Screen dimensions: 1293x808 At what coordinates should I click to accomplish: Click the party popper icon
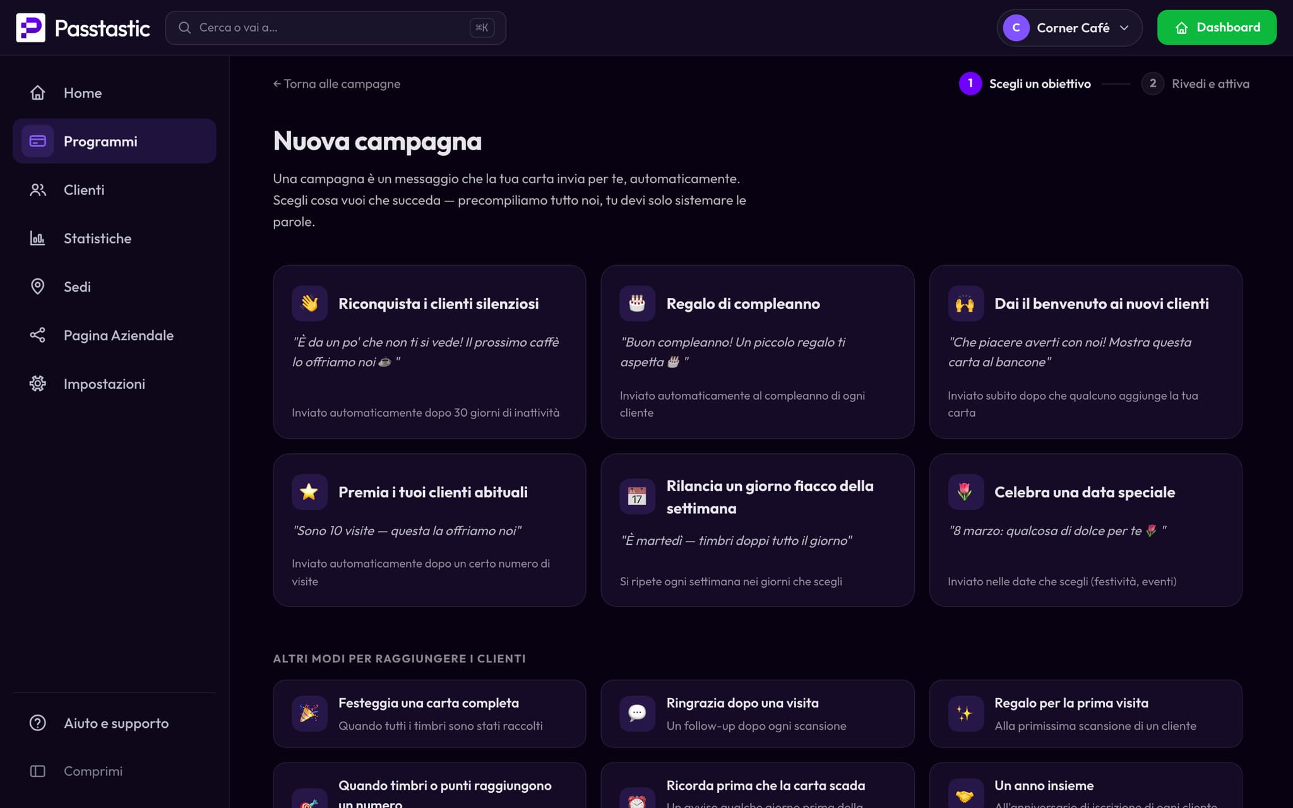pos(309,714)
